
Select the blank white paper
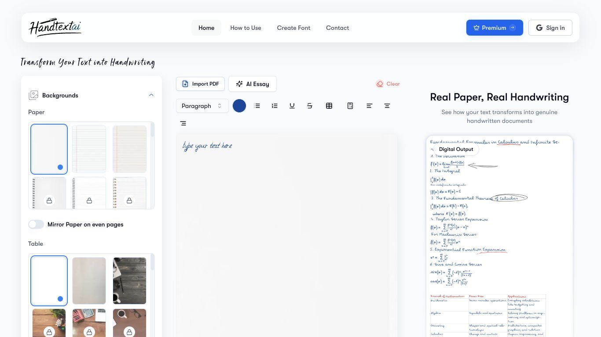tap(49, 149)
